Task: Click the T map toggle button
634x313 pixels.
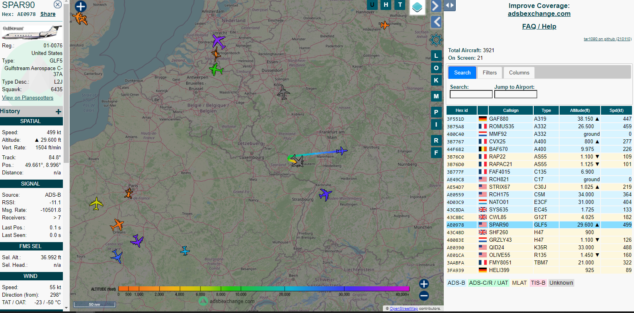Action: [x=400, y=5]
